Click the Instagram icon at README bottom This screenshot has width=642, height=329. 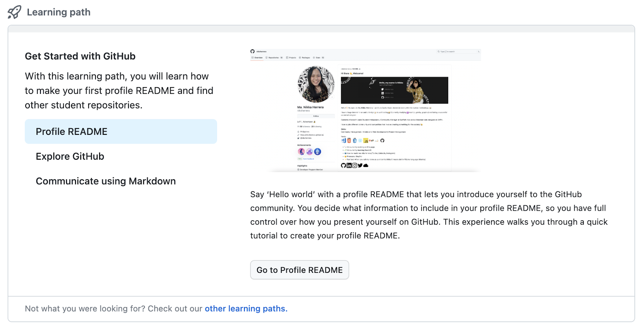tap(355, 165)
